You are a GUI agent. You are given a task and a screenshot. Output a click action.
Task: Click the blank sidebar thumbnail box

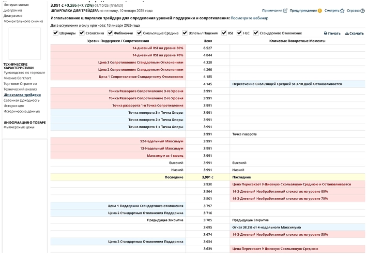21,44
